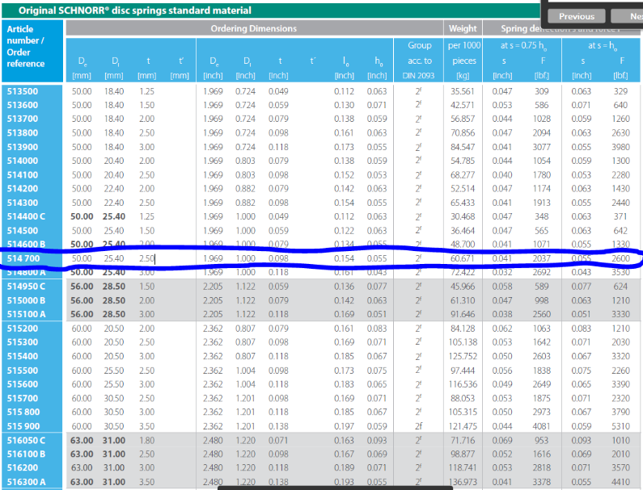The width and height of the screenshot is (643, 490).
Task: Select article number 514950 C
Action: pyautogui.click(x=26, y=287)
